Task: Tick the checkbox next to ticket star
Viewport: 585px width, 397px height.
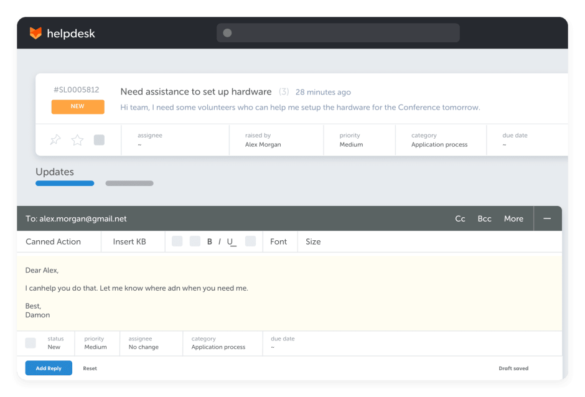Action: pyautogui.click(x=99, y=140)
